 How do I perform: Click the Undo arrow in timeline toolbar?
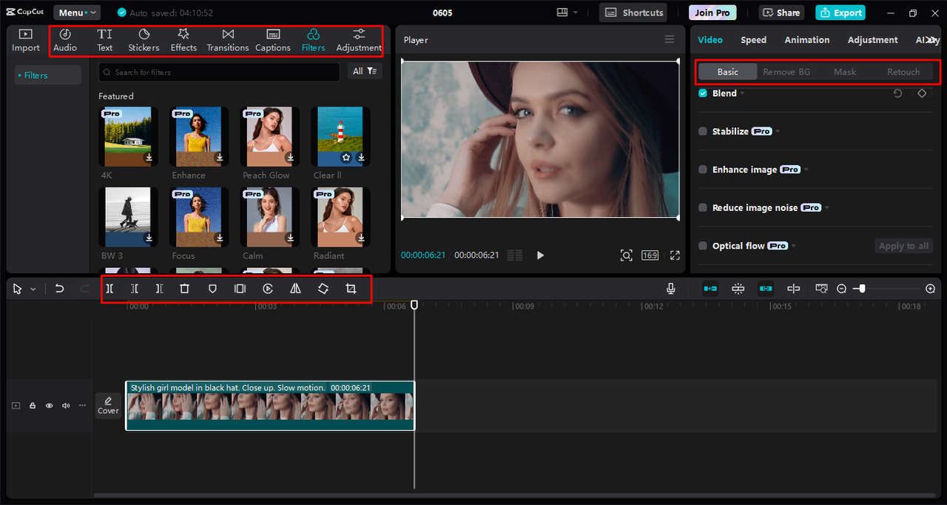coord(60,289)
